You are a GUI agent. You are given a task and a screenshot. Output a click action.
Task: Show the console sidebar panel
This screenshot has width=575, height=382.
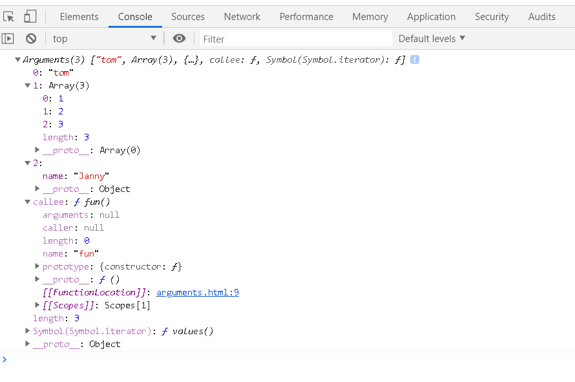click(x=8, y=39)
